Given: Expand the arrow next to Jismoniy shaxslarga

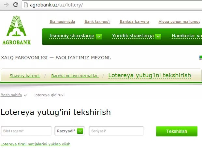Looking at the screenshot, I should click(x=99, y=37).
